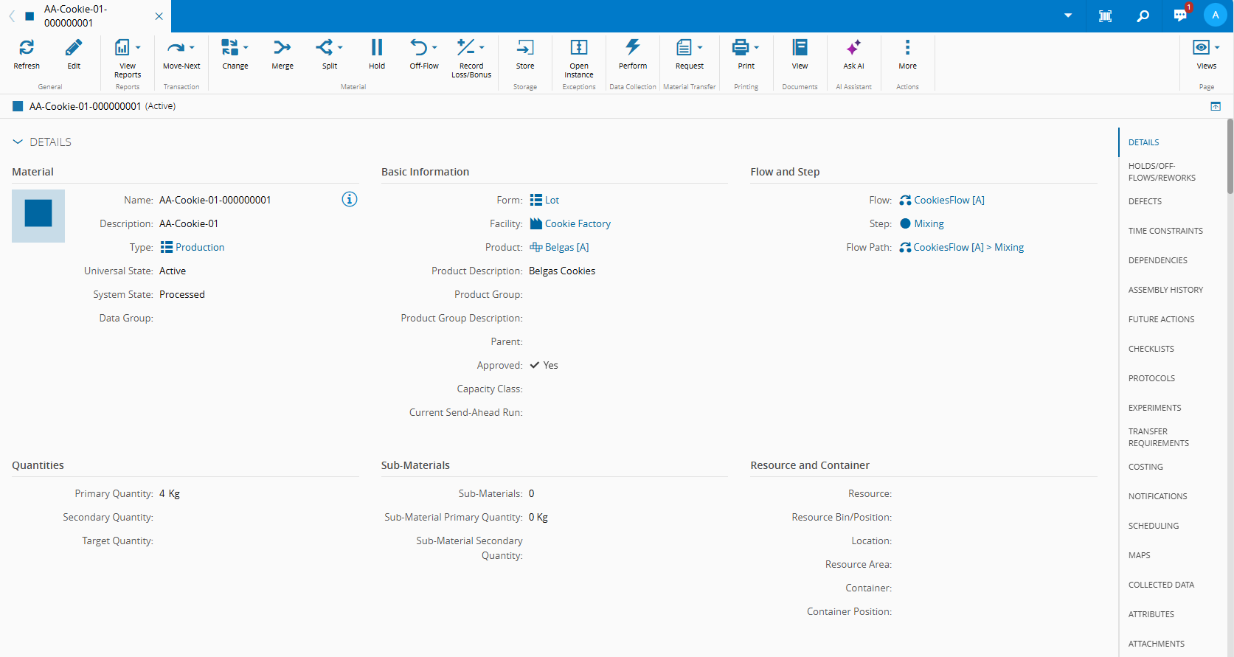Open the barcode scanner icon in header
The width and height of the screenshot is (1234, 657).
coord(1105,15)
